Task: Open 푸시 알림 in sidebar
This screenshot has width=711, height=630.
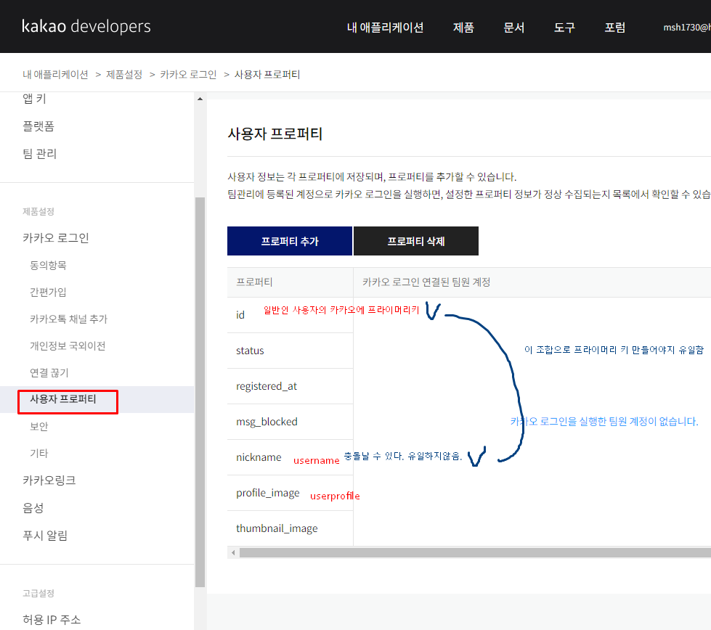Action: click(45, 535)
